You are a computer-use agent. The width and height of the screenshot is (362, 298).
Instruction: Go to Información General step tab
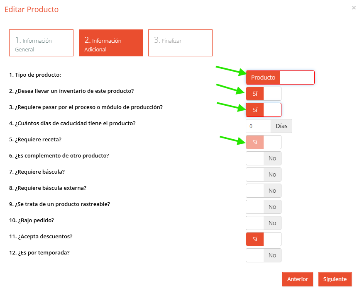tap(42, 43)
